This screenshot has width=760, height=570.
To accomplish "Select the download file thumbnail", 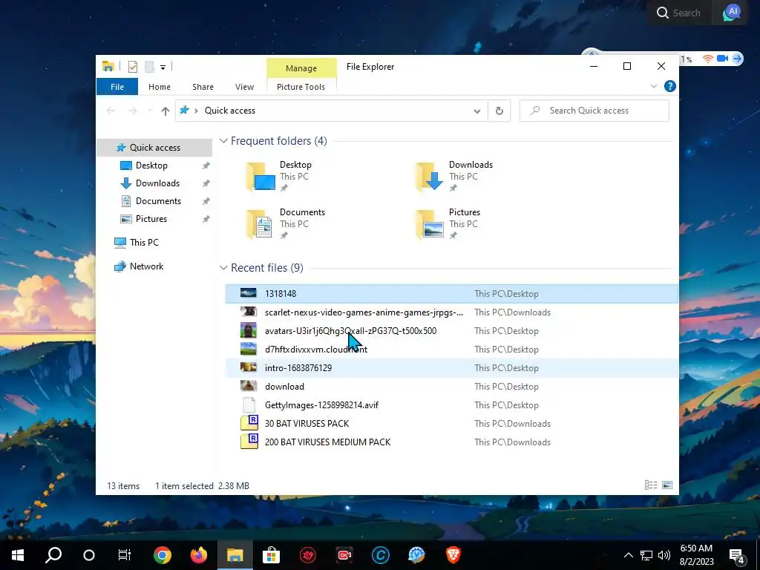I will pyautogui.click(x=248, y=386).
